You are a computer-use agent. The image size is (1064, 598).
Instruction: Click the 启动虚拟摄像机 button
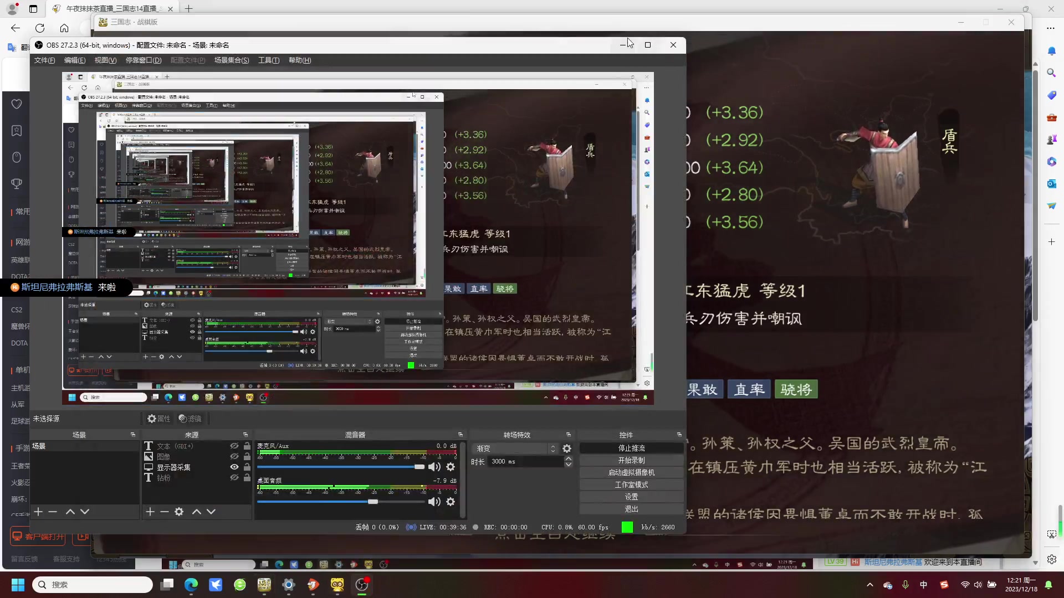pyautogui.click(x=632, y=472)
